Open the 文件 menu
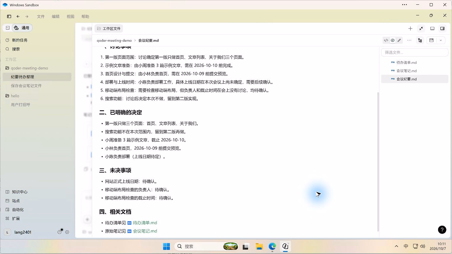 click(x=41, y=17)
